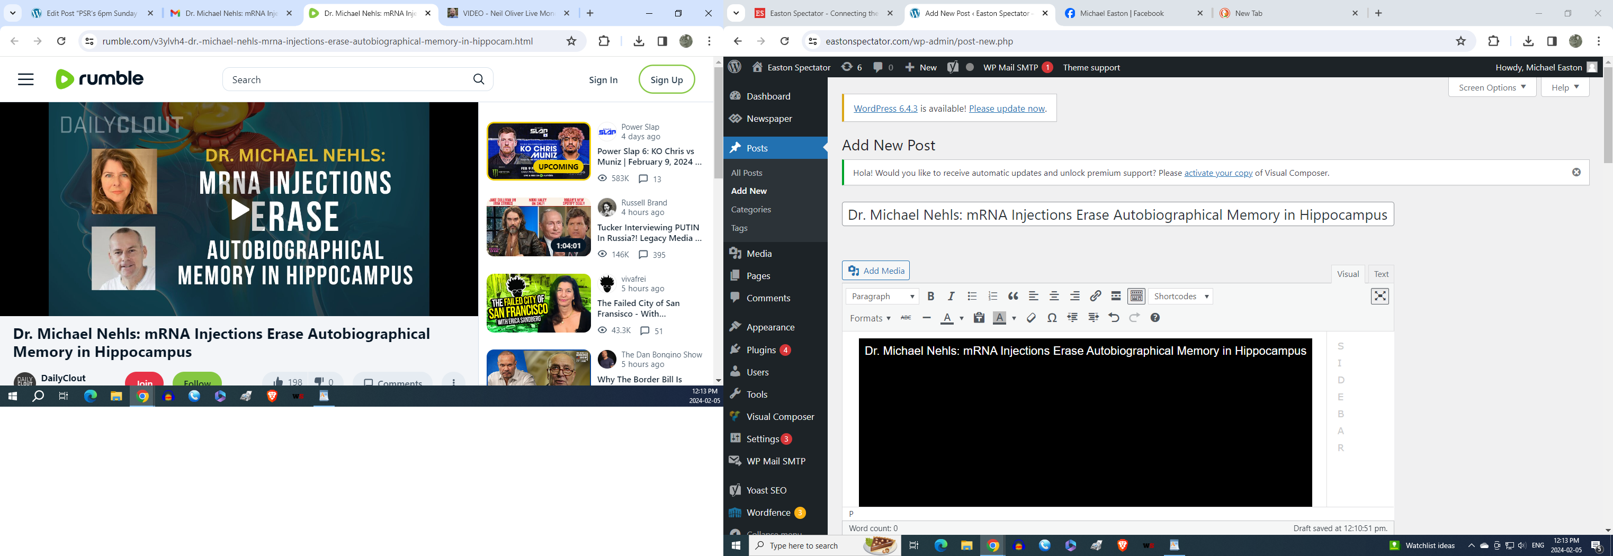This screenshot has height=556, width=1613.
Task: Open the text color picker arrow
Action: [961, 318]
